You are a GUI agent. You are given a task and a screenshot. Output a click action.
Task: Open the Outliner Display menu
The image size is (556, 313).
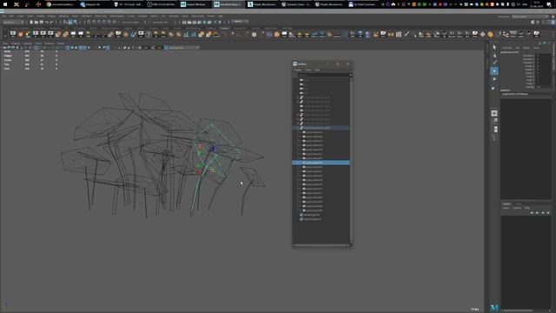[298, 70]
